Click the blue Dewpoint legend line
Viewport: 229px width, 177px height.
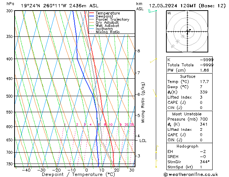tap(92, 16)
